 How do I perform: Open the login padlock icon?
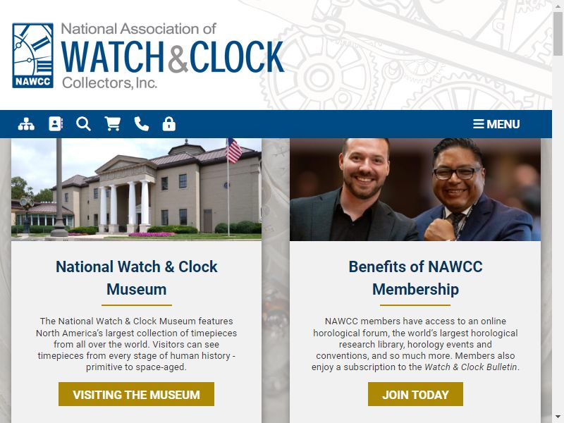[168, 124]
